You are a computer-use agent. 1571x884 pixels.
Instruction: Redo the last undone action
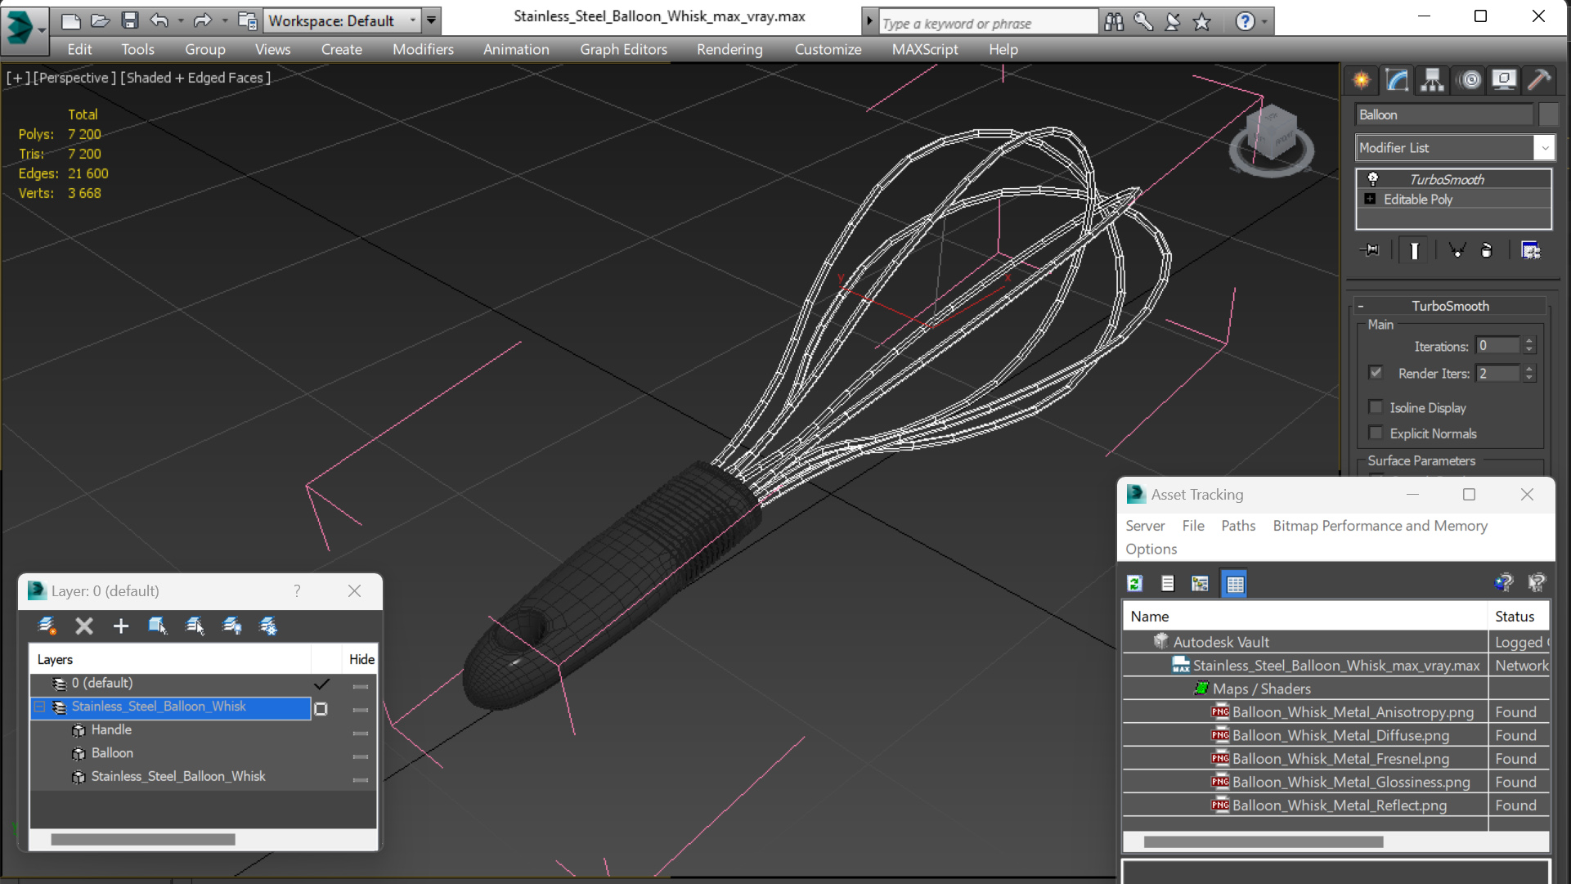point(202,20)
